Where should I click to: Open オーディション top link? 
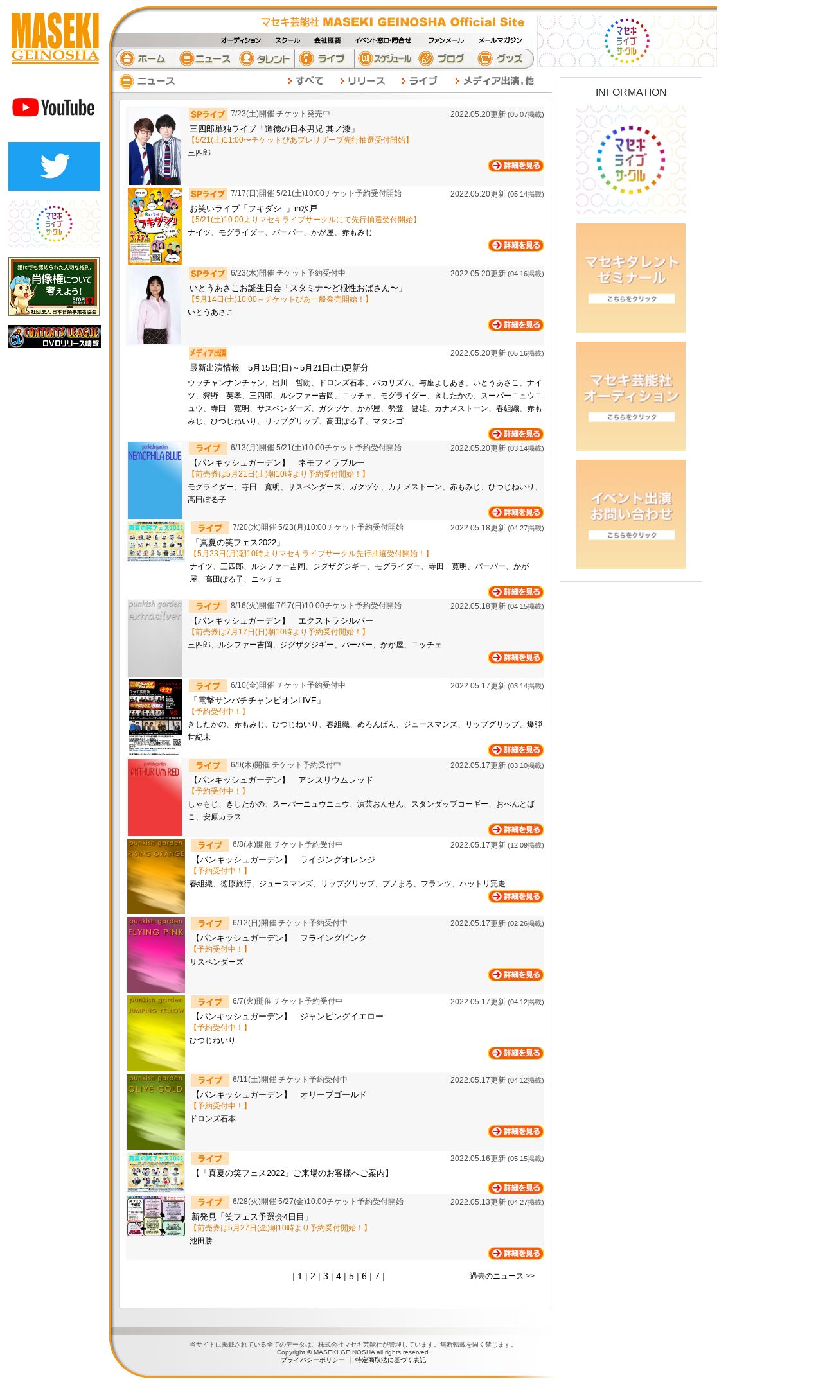tap(240, 40)
